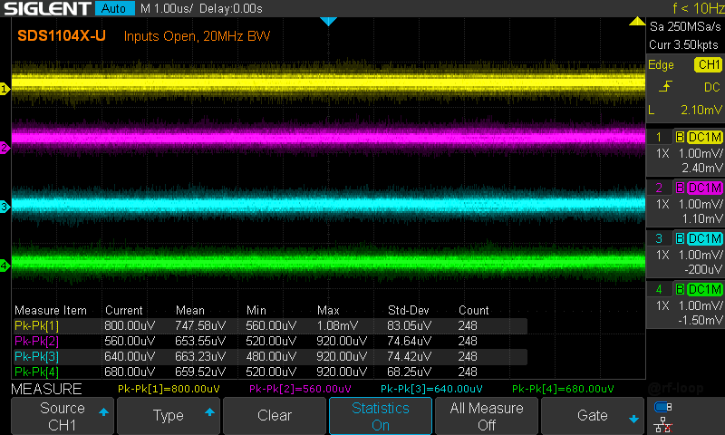The width and height of the screenshot is (725, 435).
Task: Click channel 1 bandwidth limit B icon
Action: [680, 137]
